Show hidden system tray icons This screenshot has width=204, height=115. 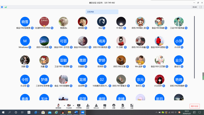tap(157, 112)
